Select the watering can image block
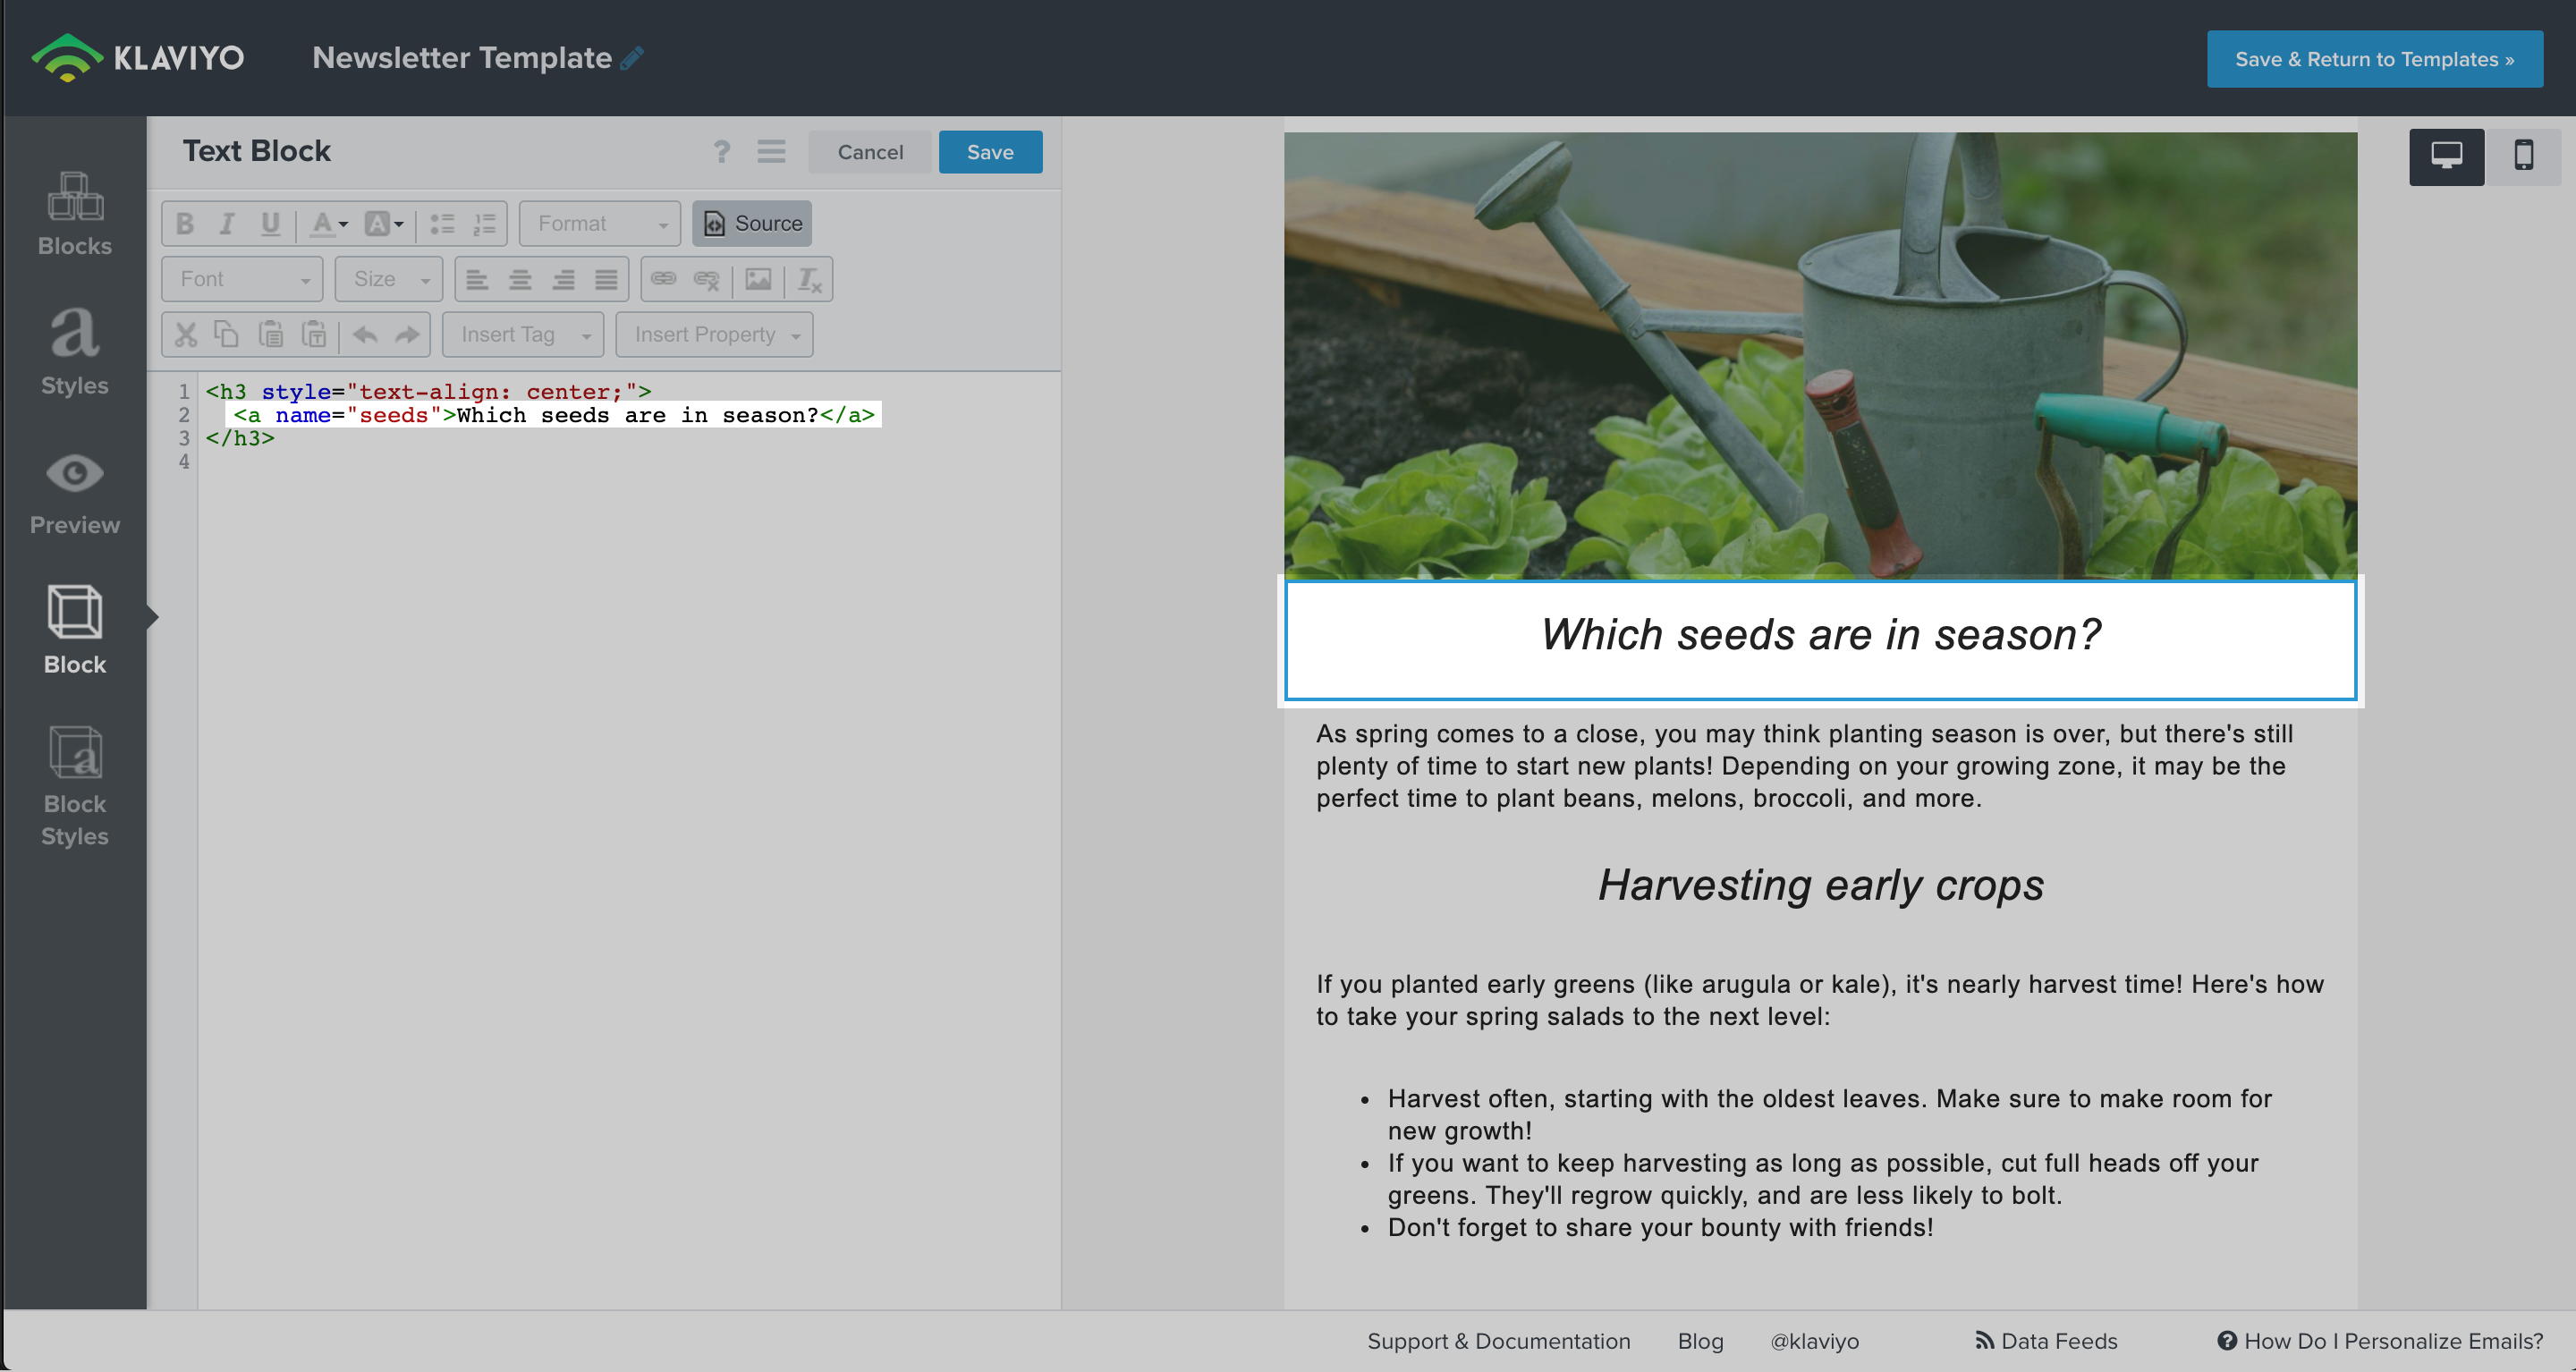 click(1820, 355)
